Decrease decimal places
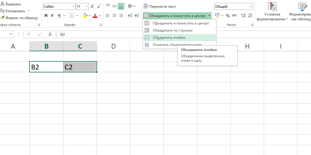 pos(250,15)
